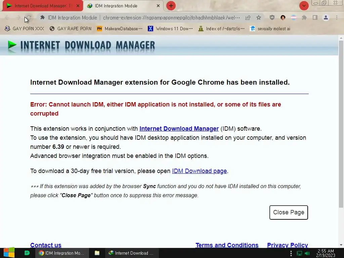Click the scrollbar down arrow
Image resolution: width=344 pixels, height=258 pixels.
click(x=341, y=245)
